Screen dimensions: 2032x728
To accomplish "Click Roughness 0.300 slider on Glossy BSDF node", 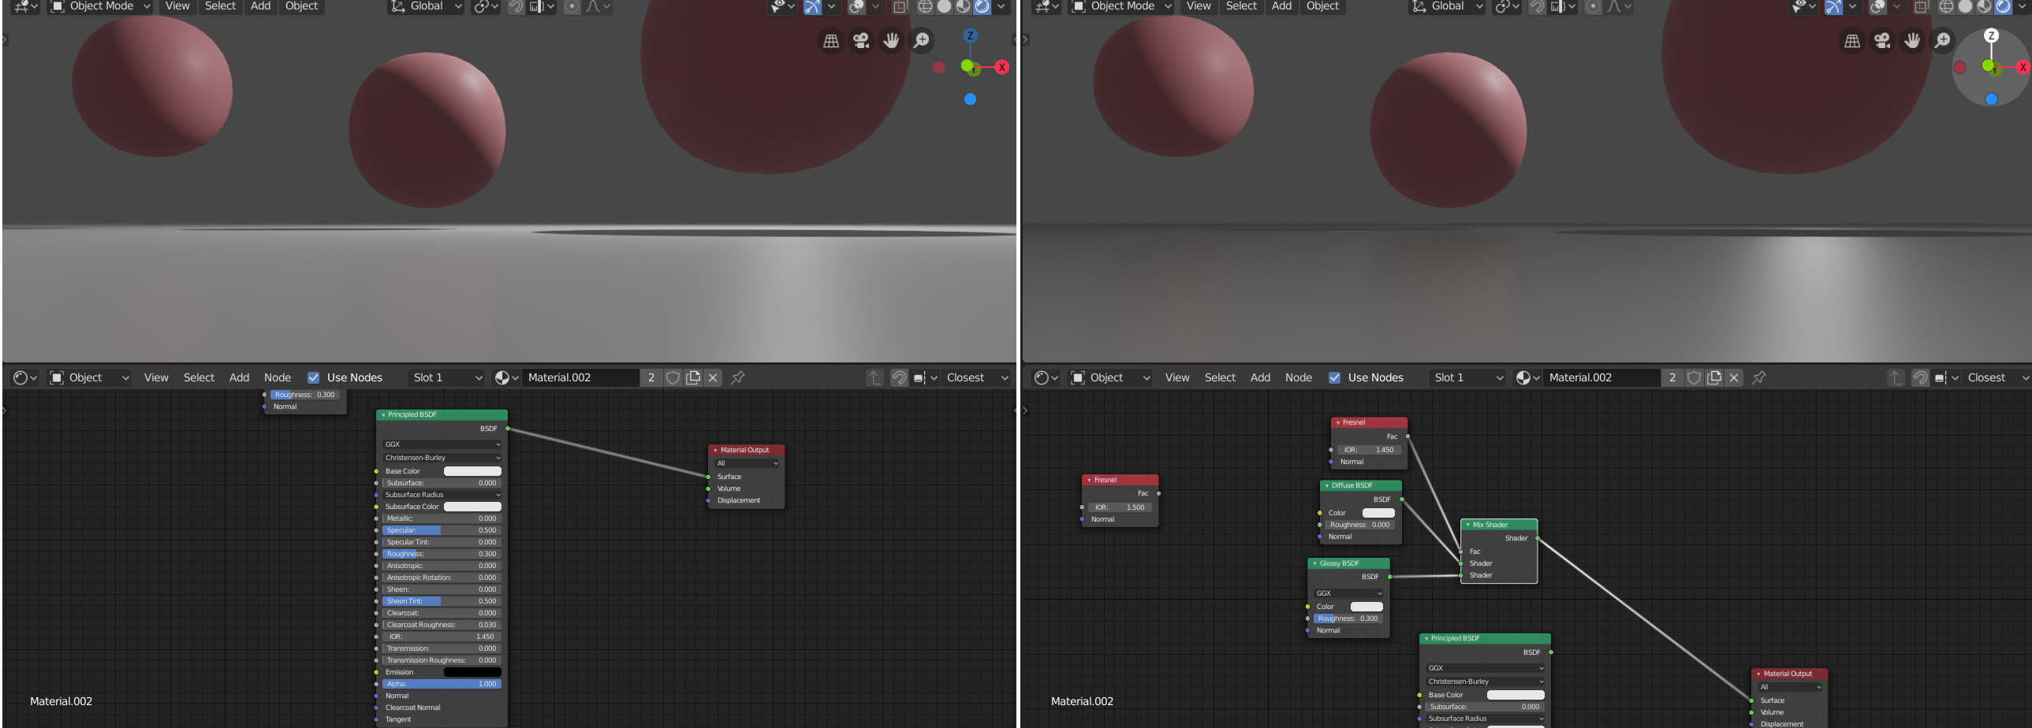I will click(1348, 618).
